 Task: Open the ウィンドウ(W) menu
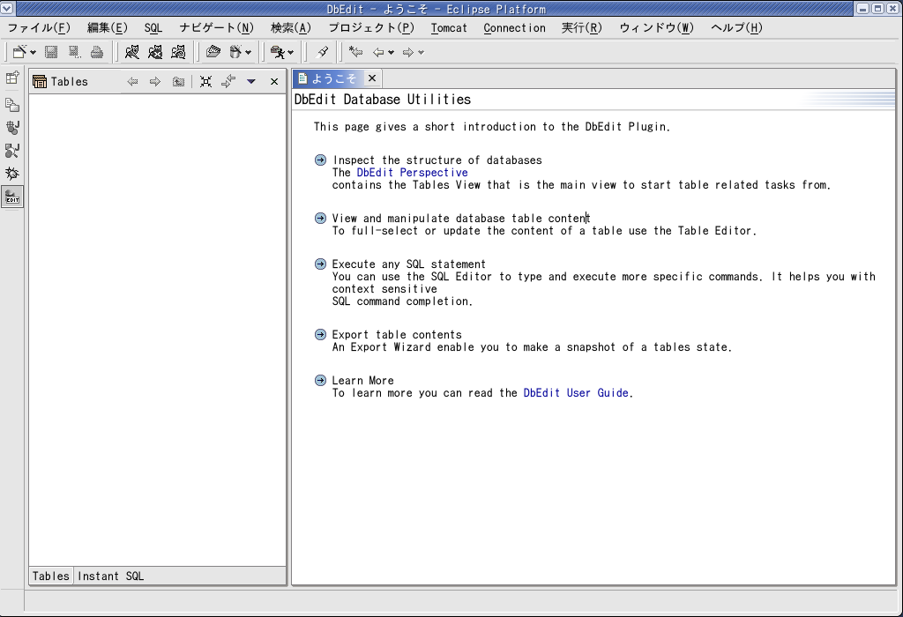[x=656, y=27]
